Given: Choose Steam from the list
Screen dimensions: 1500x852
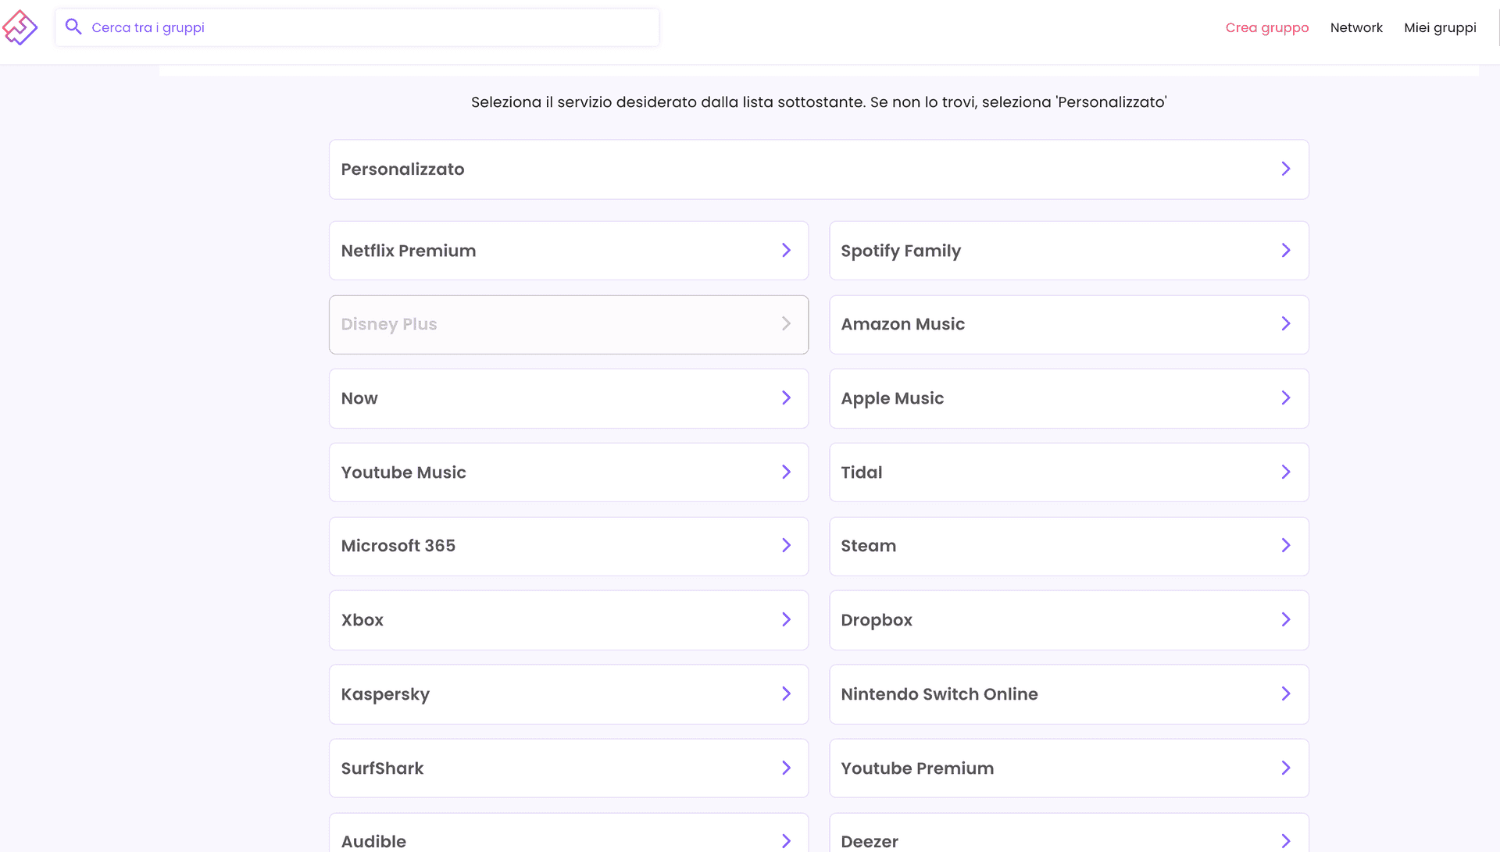Looking at the screenshot, I should click(1069, 546).
